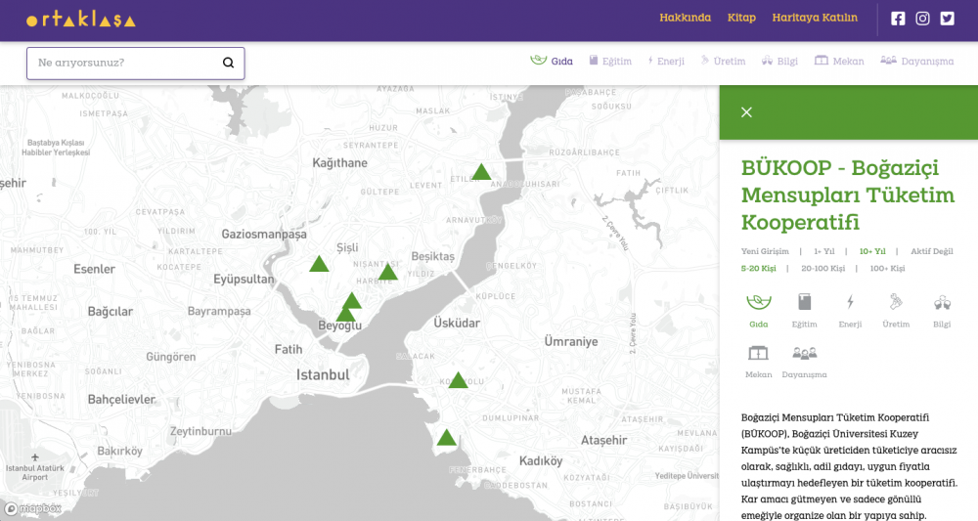Click the Kağıthane map label
The width and height of the screenshot is (978, 521).
point(340,162)
